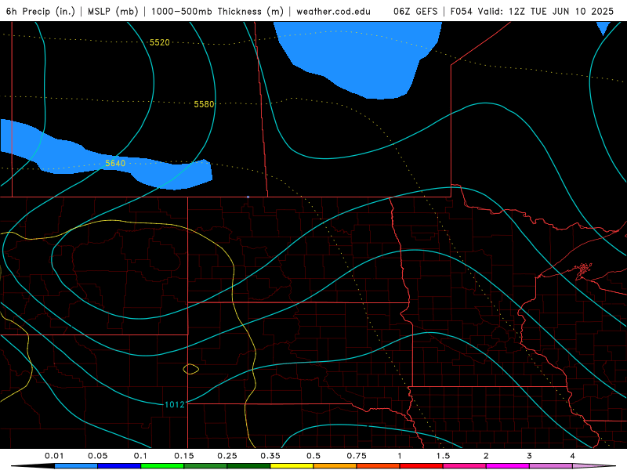Click the 0.75 legend value
The height and width of the screenshot is (470, 627).
357,456
